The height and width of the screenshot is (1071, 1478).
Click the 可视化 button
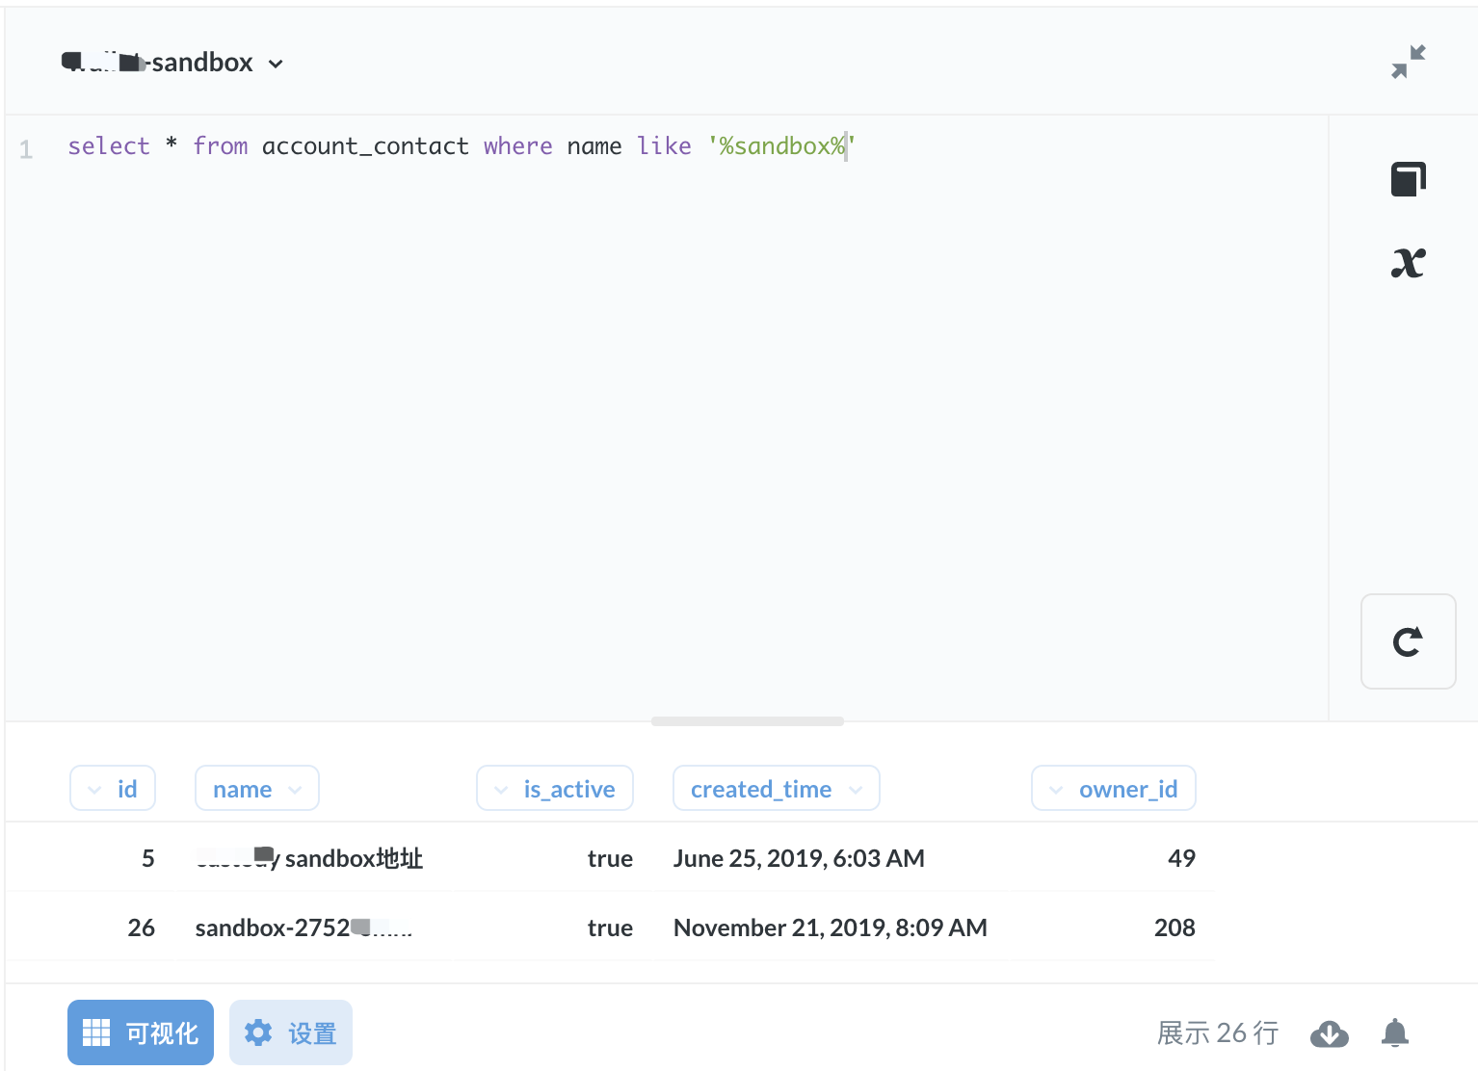[140, 1032]
